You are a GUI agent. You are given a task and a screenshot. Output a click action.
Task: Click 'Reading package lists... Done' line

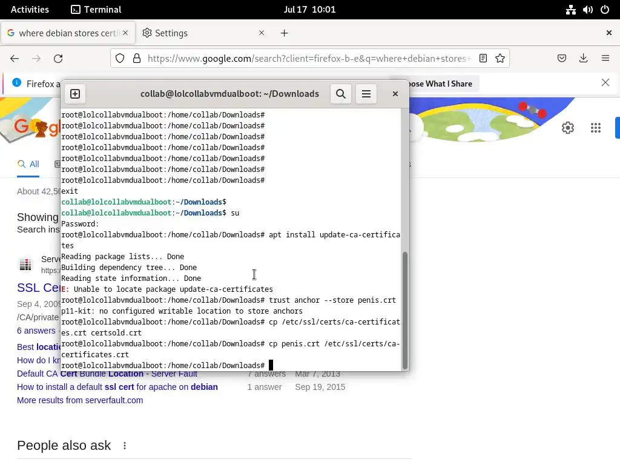122,257
